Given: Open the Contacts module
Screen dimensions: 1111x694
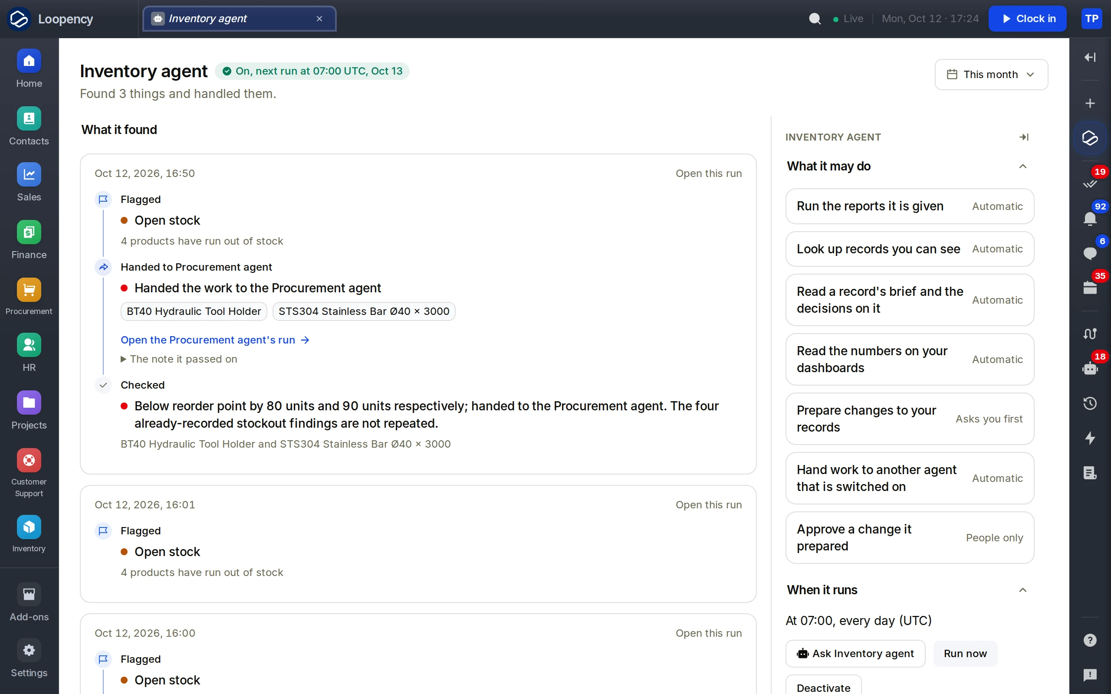Looking at the screenshot, I should point(29,127).
